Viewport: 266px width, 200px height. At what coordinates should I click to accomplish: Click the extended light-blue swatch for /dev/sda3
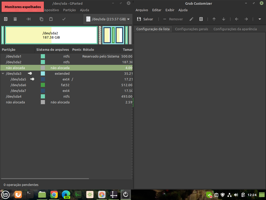click(43, 73)
